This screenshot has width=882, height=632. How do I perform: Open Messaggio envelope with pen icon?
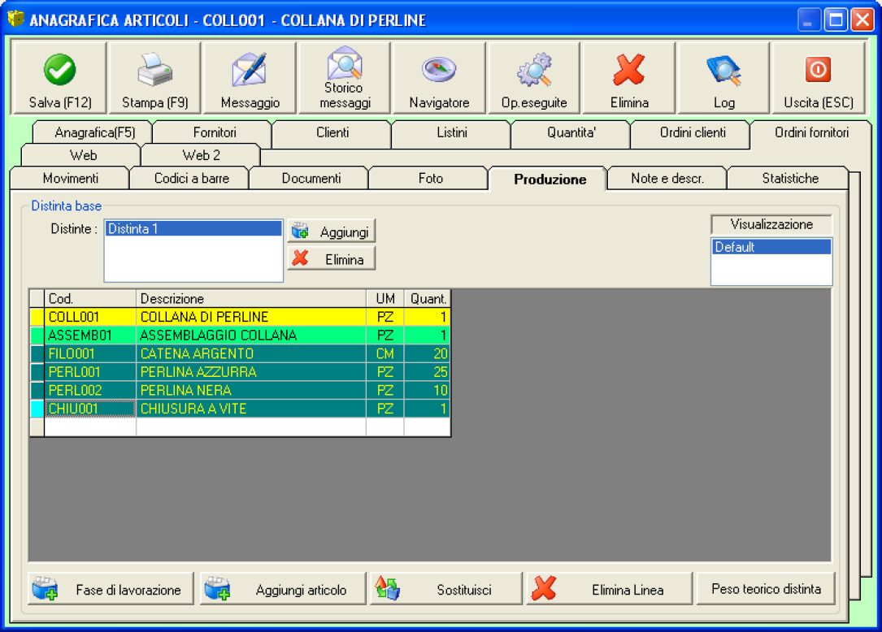coord(250,70)
